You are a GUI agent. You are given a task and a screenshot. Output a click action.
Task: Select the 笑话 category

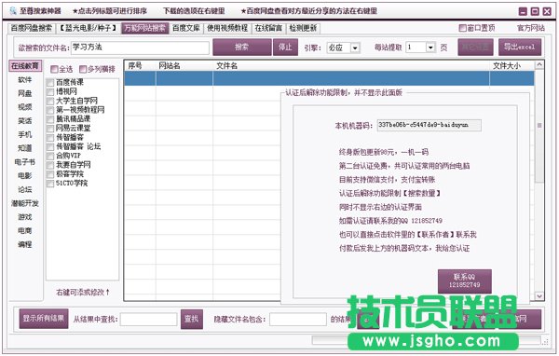(x=25, y=121)
